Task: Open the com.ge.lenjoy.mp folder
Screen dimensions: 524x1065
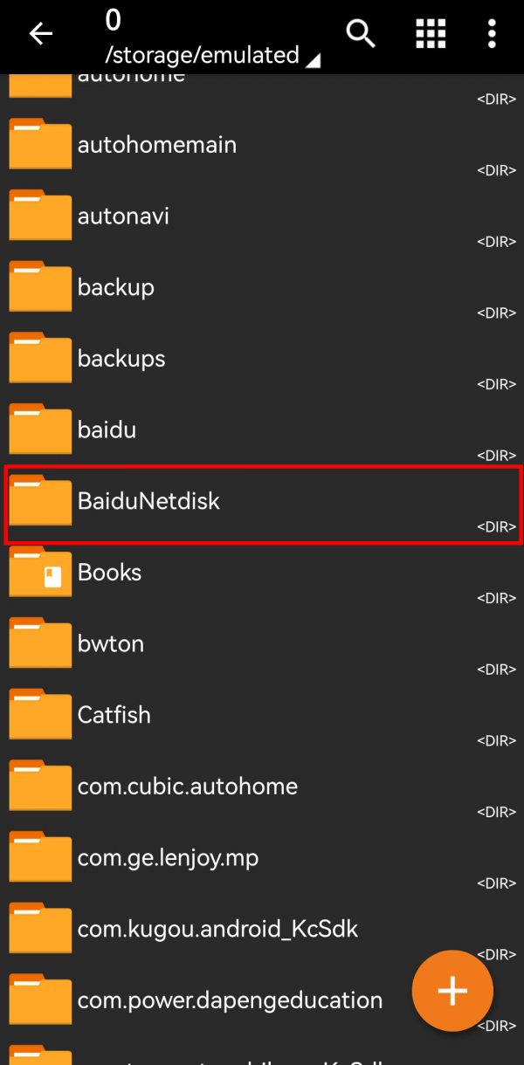Action: pyautogui.click(x=168, y=858)
